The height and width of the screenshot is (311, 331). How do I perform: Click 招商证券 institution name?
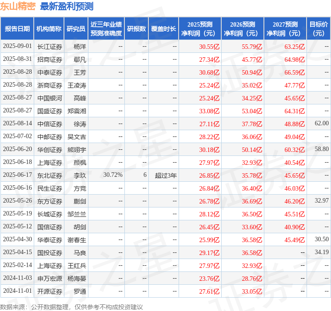point(50,60)
